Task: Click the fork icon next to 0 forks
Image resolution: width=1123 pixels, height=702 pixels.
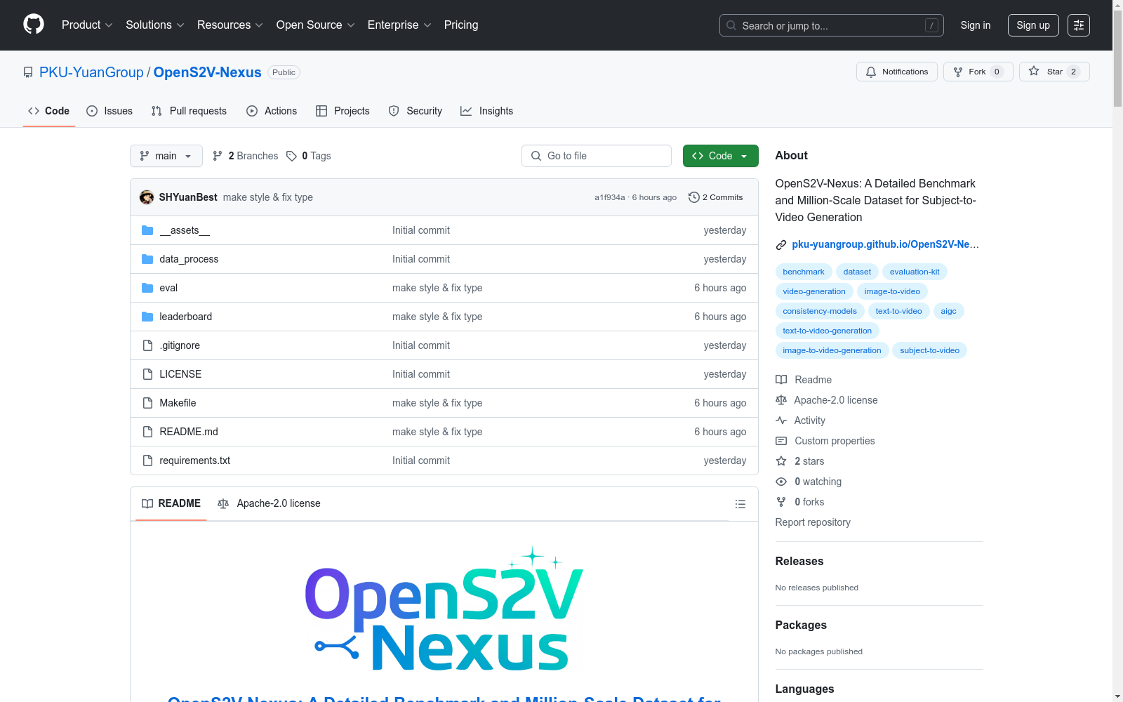Action: (x=781, y=502)
